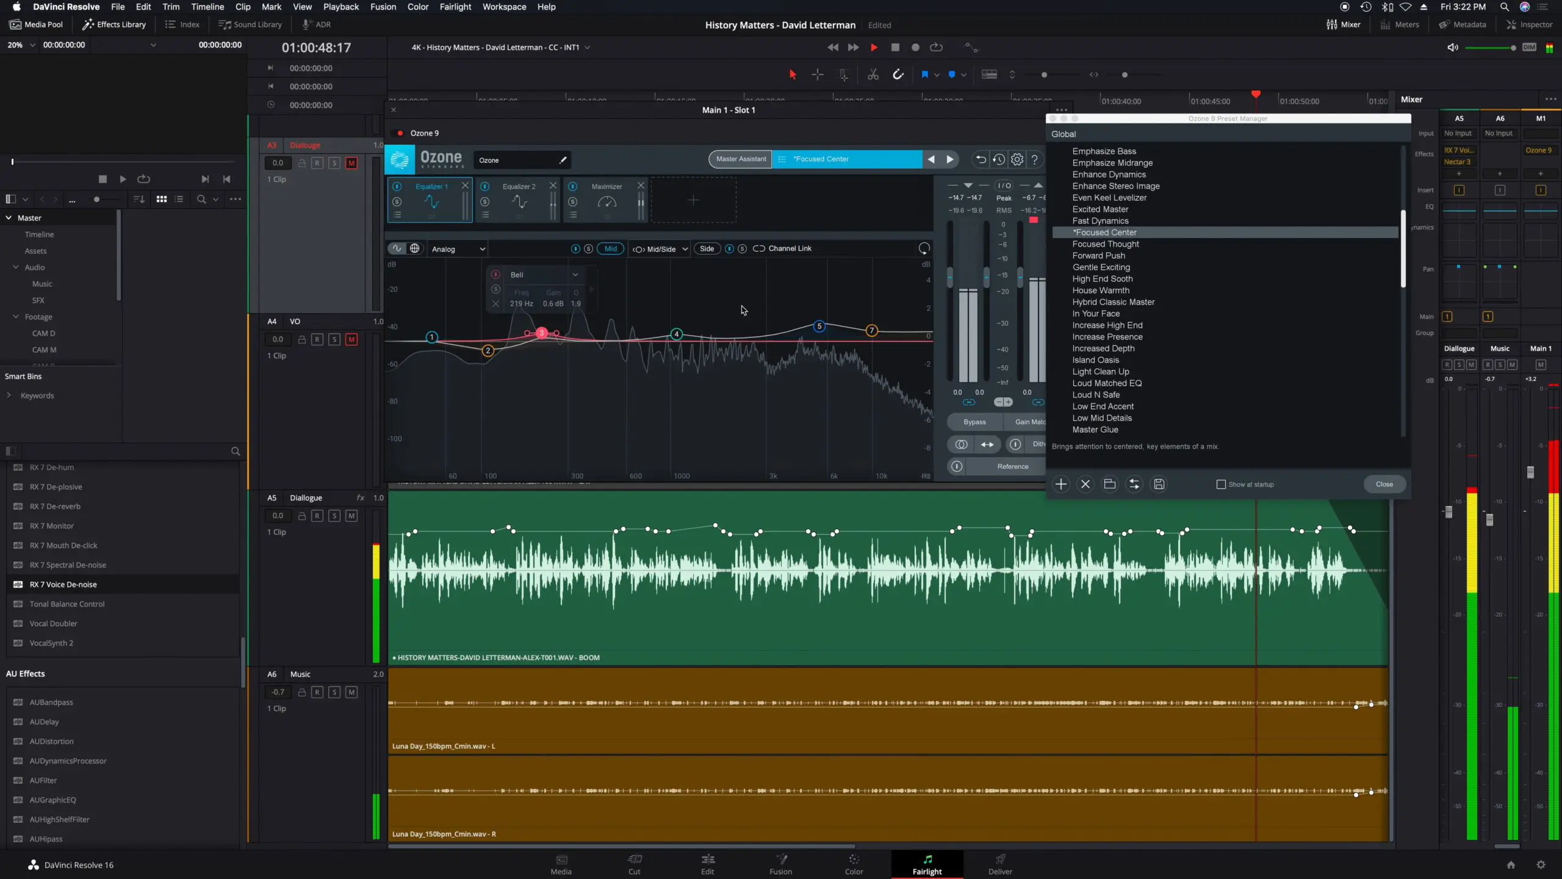Click the pencil edit icon beside Ozone name

[x=563, y=160]
